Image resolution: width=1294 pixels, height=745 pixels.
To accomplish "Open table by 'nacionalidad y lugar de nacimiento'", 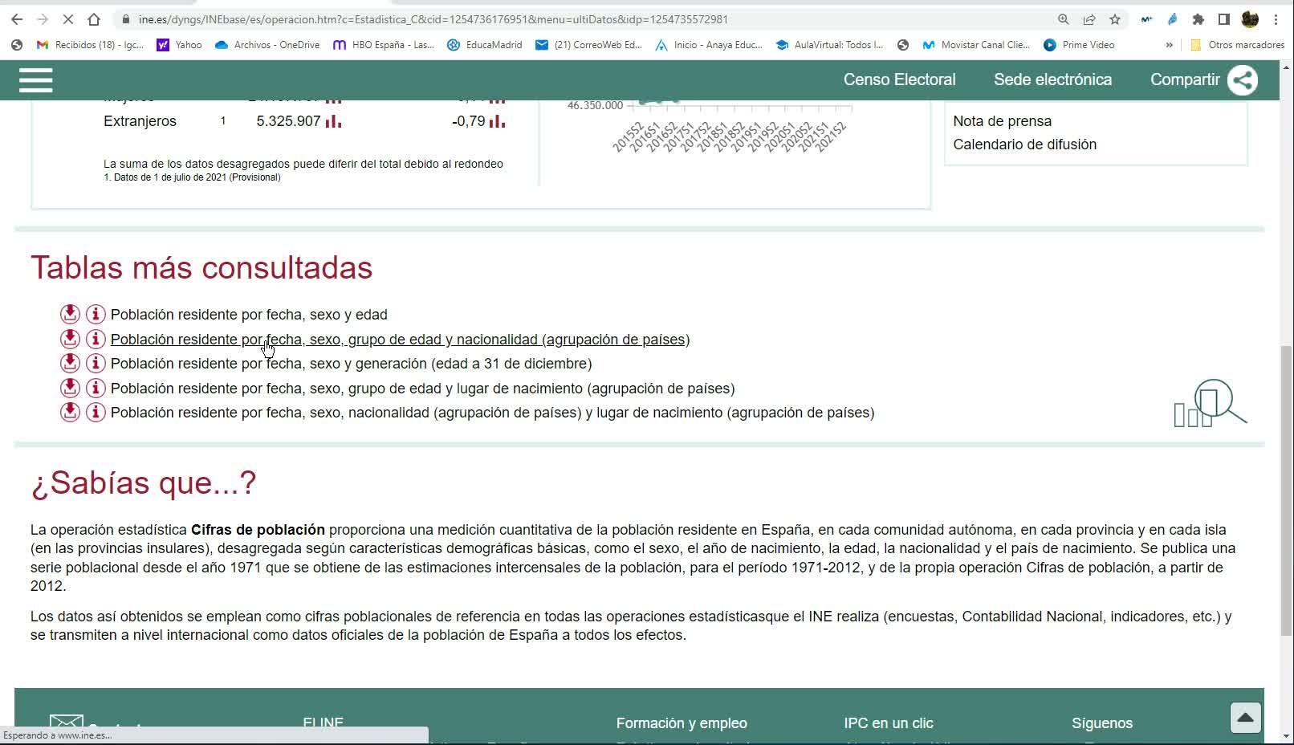I will coord(493,413).
